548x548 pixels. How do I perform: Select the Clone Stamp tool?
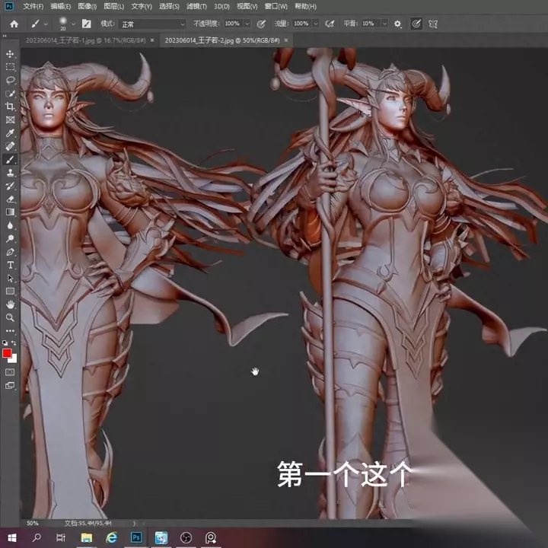[10, 173]
